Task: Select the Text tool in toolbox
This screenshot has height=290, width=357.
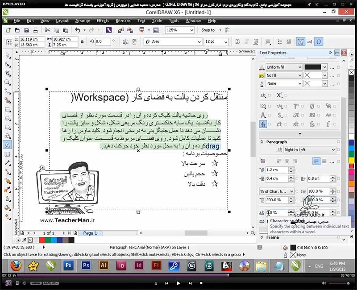Action: tap(7, 145)
